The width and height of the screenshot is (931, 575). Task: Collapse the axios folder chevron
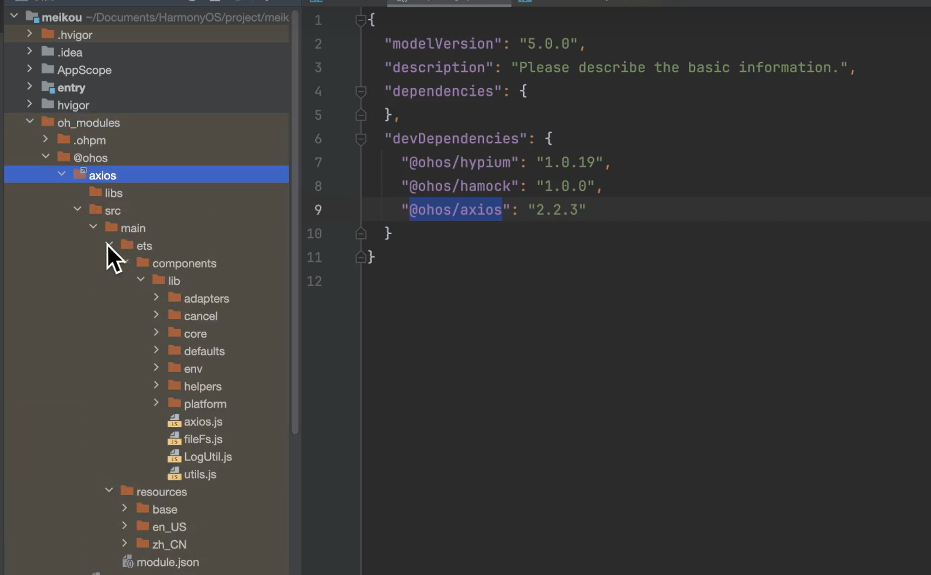[x=62, y=174]
